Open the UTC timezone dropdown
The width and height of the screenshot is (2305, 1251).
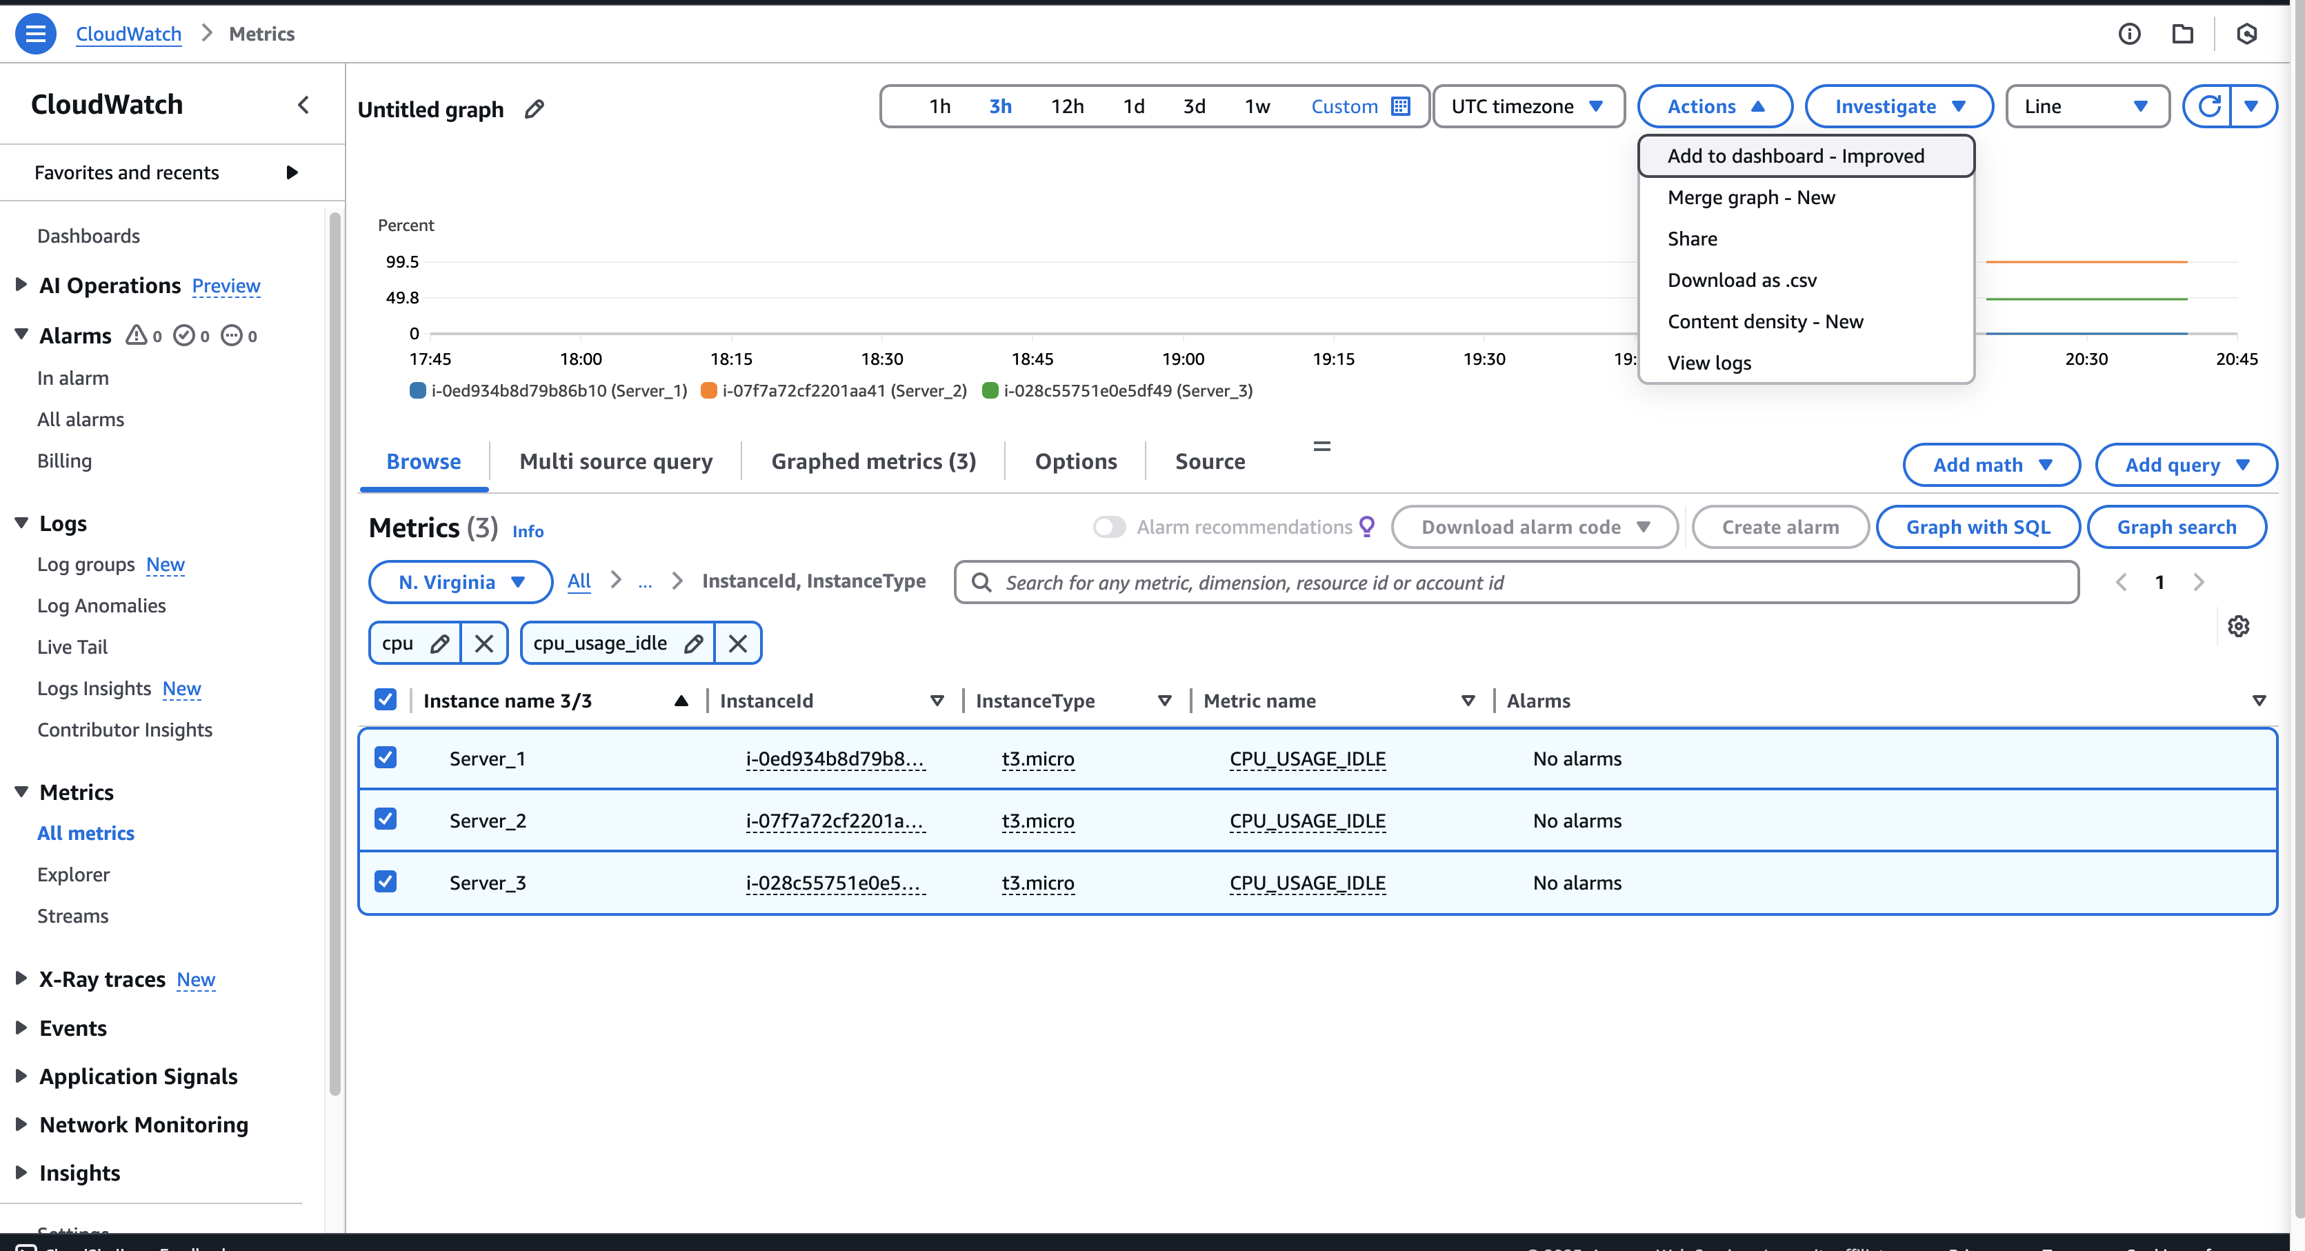[1528, 106]
